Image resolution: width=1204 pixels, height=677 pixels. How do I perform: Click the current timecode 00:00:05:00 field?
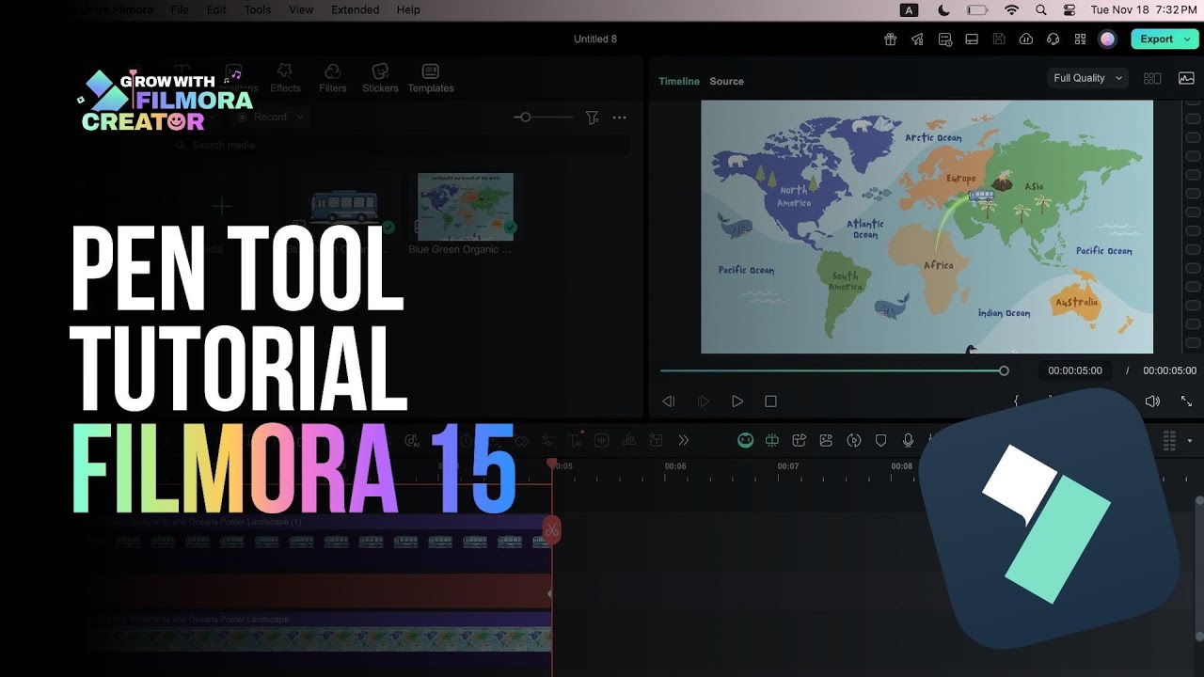(x=1075, y=370)
